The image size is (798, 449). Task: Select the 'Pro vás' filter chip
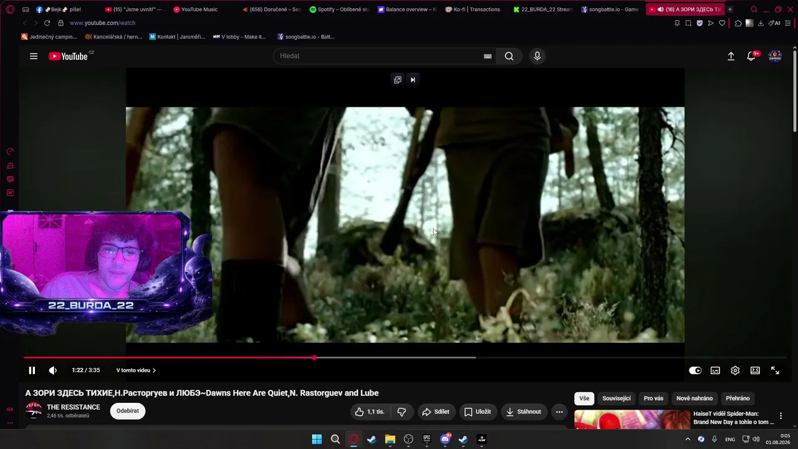click(653, 398)
